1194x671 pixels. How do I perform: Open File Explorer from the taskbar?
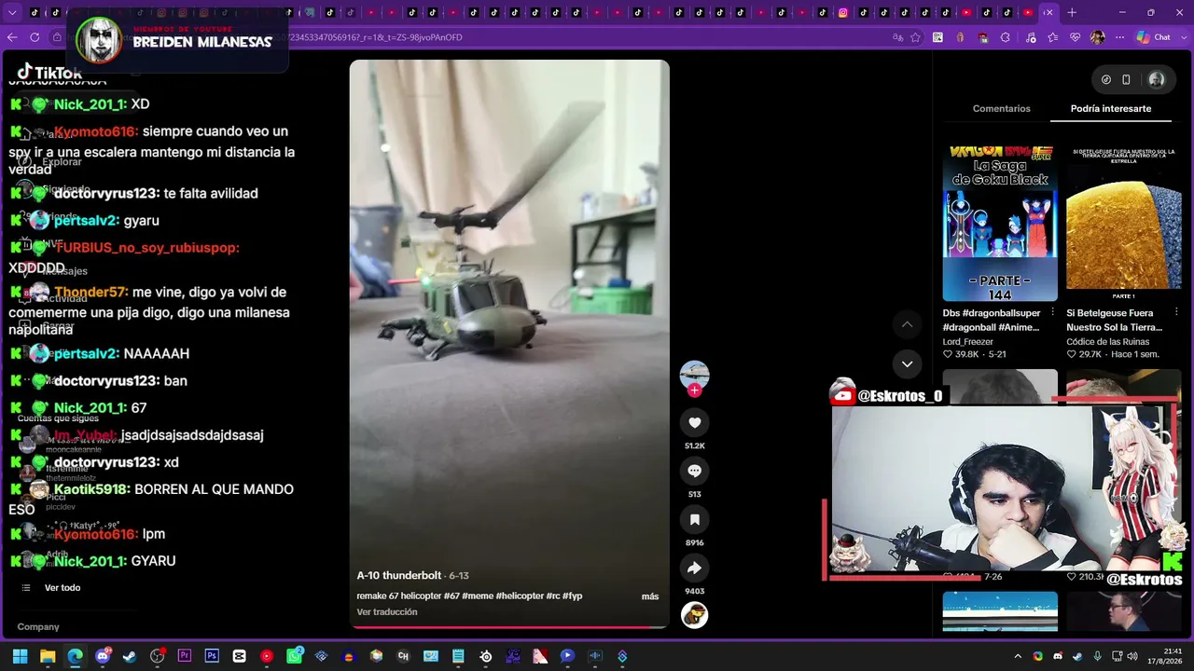pos(48,656)
